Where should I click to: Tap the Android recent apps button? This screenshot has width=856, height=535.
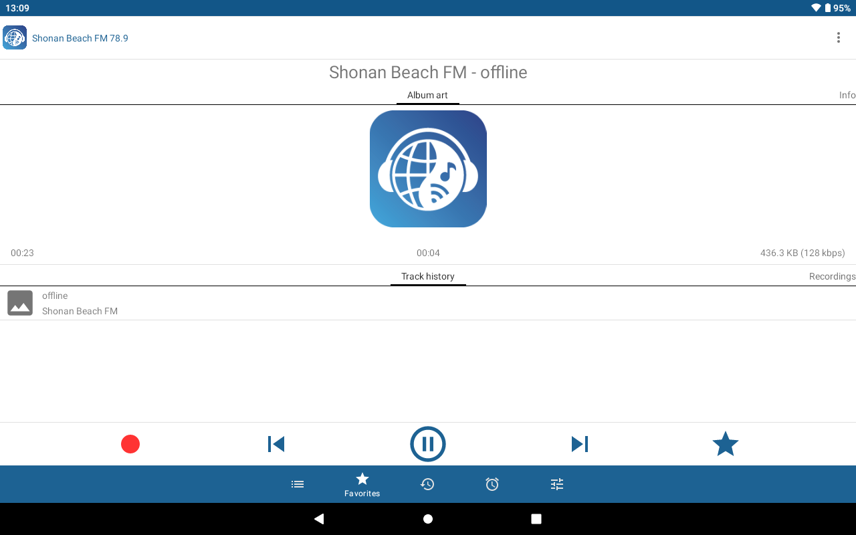point(536,519)
